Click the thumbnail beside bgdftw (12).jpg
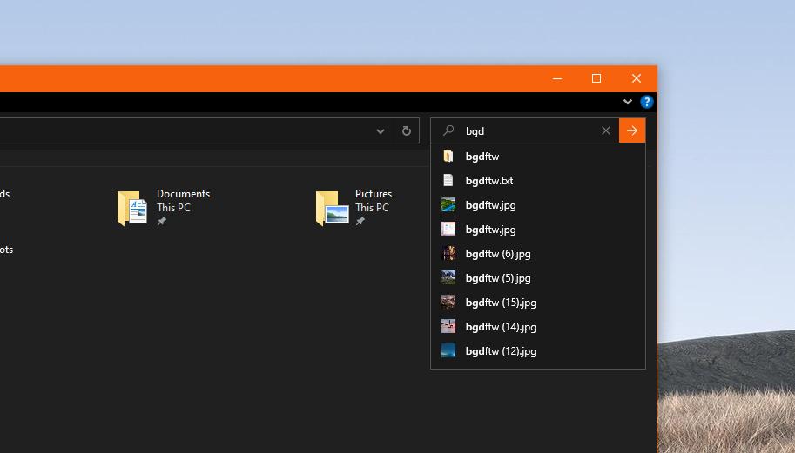This screenshot has width=795, height=453. (x=448, y=350)
